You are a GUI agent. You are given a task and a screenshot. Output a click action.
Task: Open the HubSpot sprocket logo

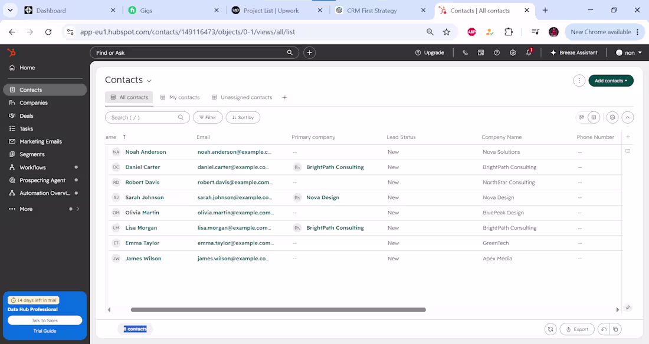12,52
